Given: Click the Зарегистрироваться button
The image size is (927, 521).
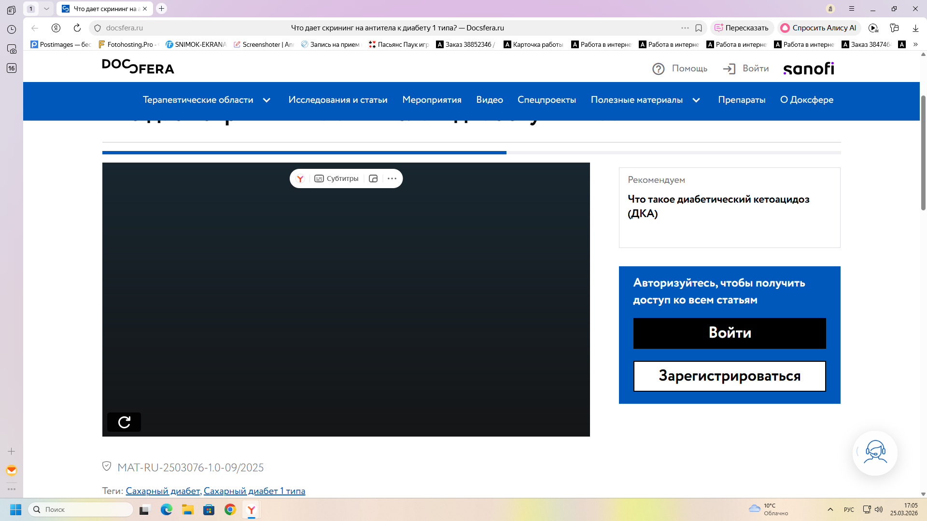Looking at the screenshot, I should click(x=729, y=376).
